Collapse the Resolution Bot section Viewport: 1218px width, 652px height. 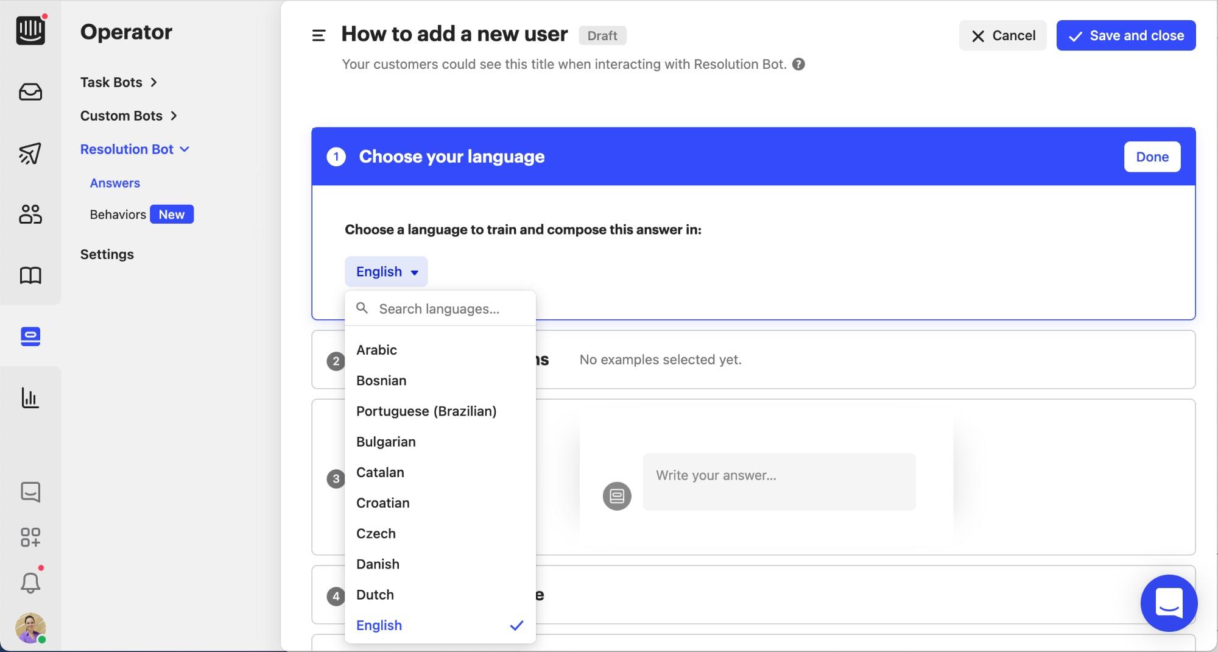pyautogui.click(x=135, y=149)
